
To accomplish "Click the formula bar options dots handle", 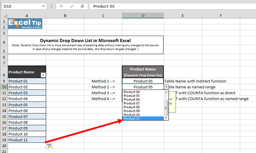I will 51,6.
